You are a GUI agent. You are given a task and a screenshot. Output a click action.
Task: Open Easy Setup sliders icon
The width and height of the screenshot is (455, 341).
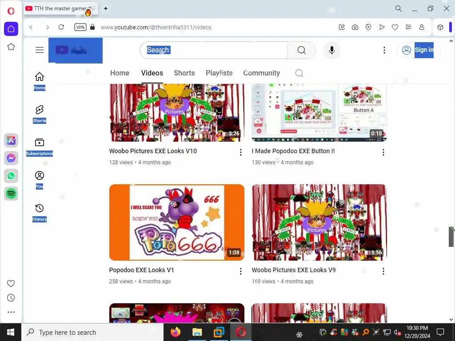pyautogui.click(x=408, y=27)
